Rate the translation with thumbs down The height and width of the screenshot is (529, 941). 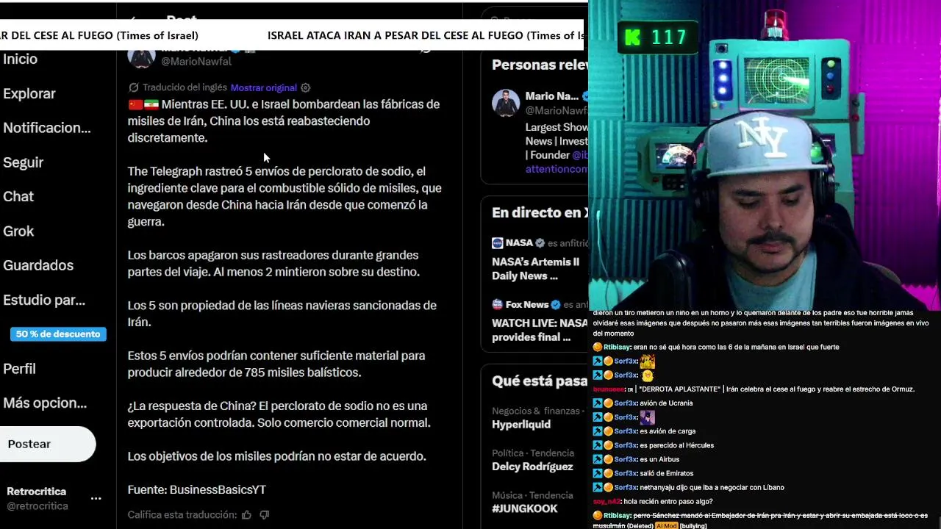(264, 515)
